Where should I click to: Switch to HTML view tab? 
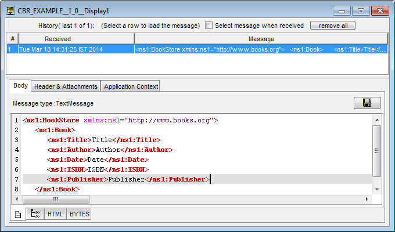pos(55,214)
